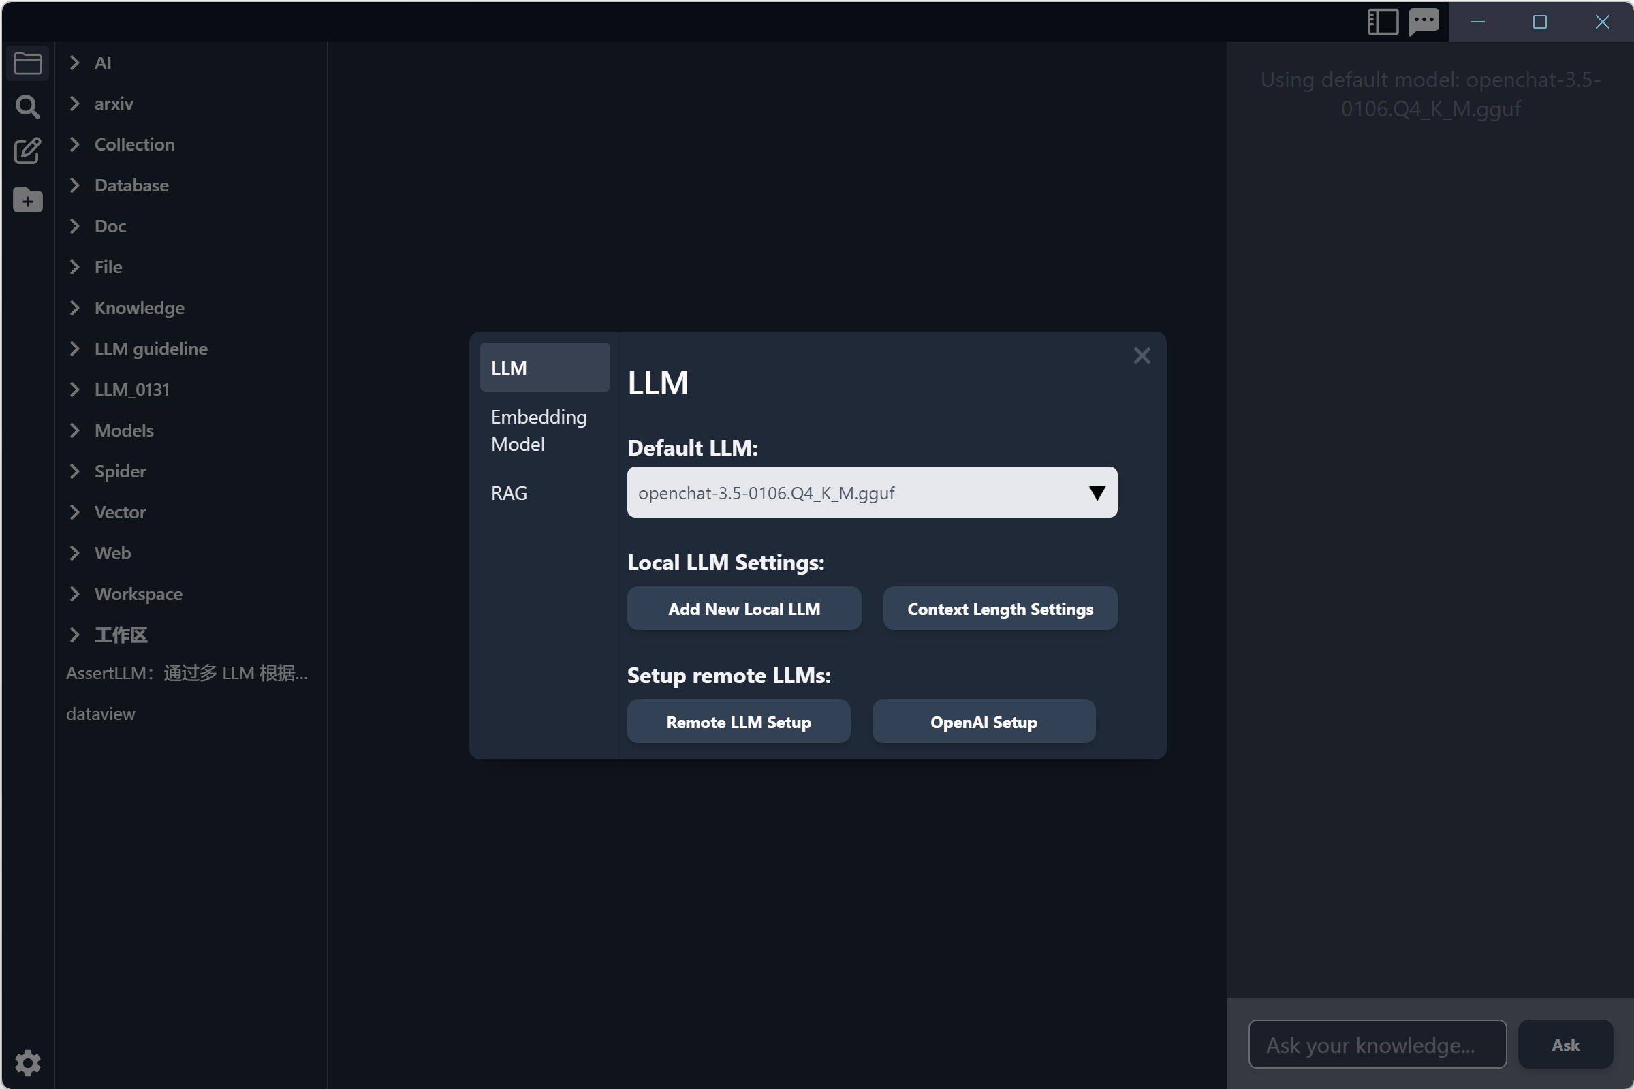Image resolution: width=1634 pixels, height=1089 pixels.
Task: Click the search magnifier icon
Action: click(28, 107)
